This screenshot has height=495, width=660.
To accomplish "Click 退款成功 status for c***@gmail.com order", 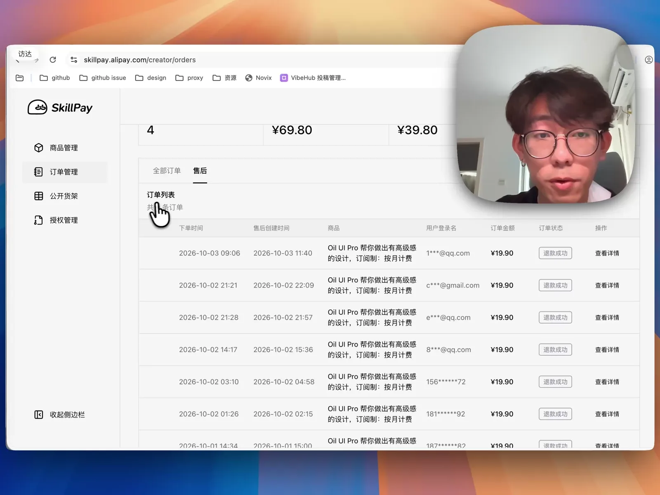I will [x=555, y=285].
